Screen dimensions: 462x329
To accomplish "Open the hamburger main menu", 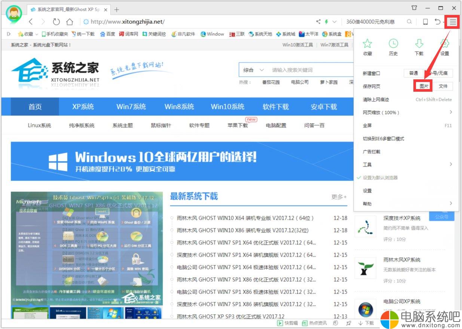I will coord(453,22).
